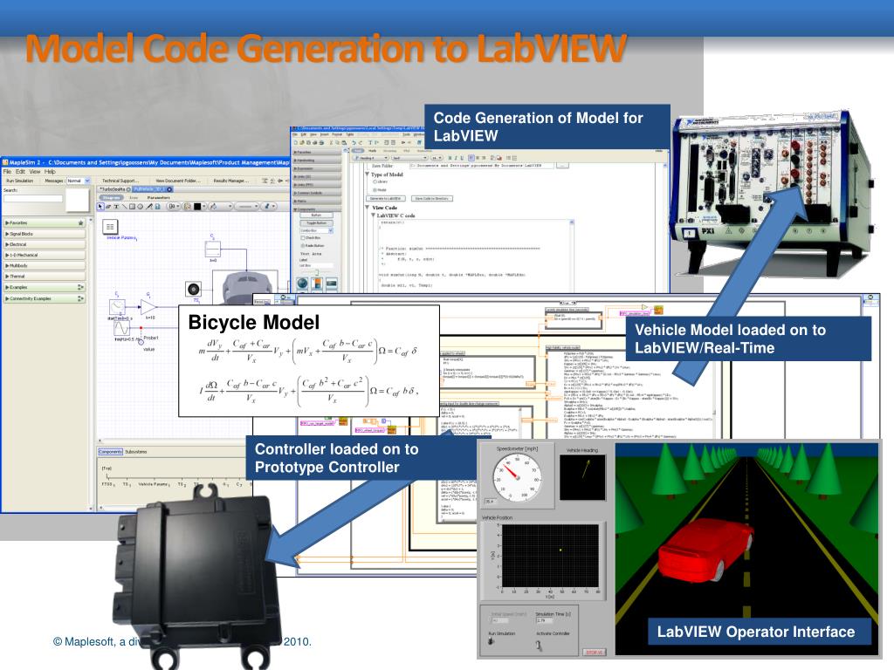894x670 pixels.
Task: Expand the Electrical palette
Action: click(x=45, y=244)
